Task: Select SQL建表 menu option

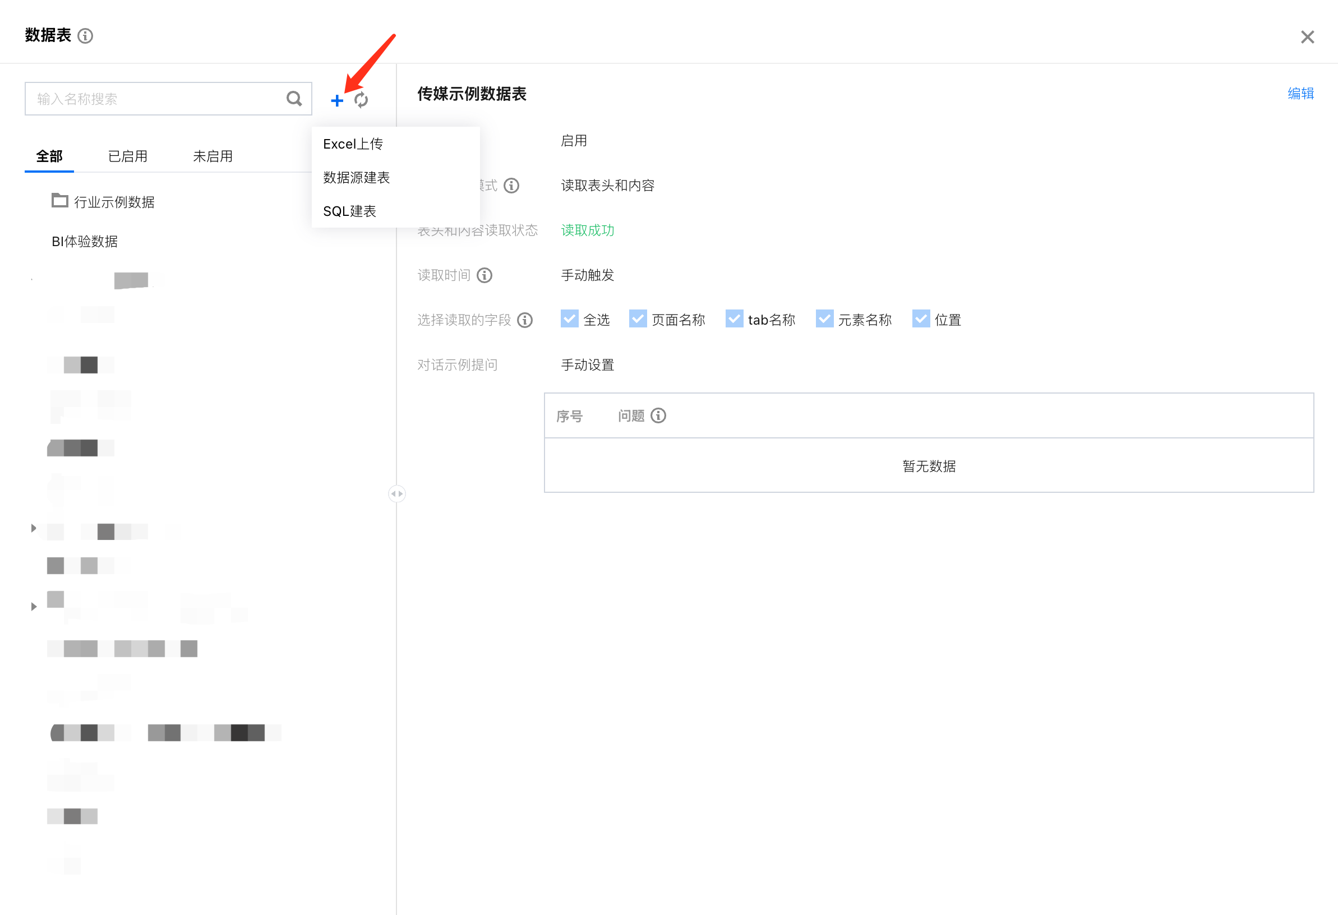Action: (x=349, y=211)
